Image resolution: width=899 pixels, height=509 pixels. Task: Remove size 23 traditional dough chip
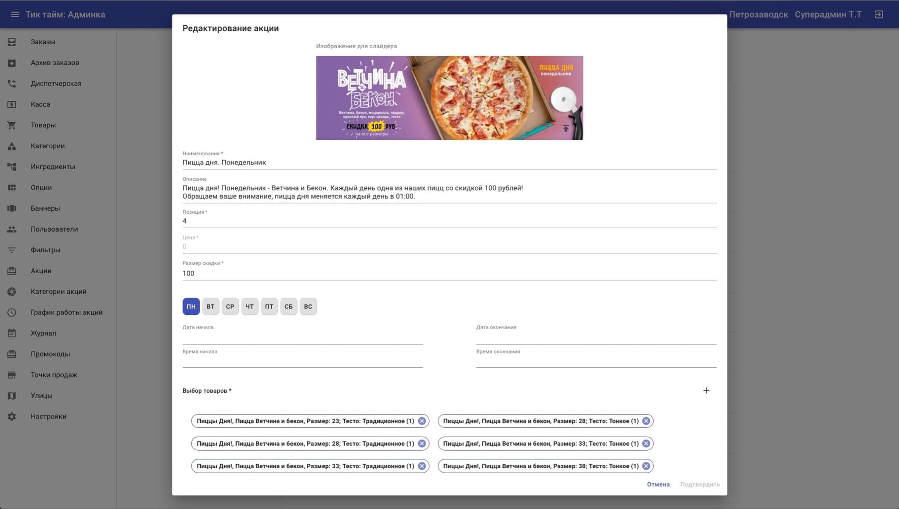[x=422, y=421]
